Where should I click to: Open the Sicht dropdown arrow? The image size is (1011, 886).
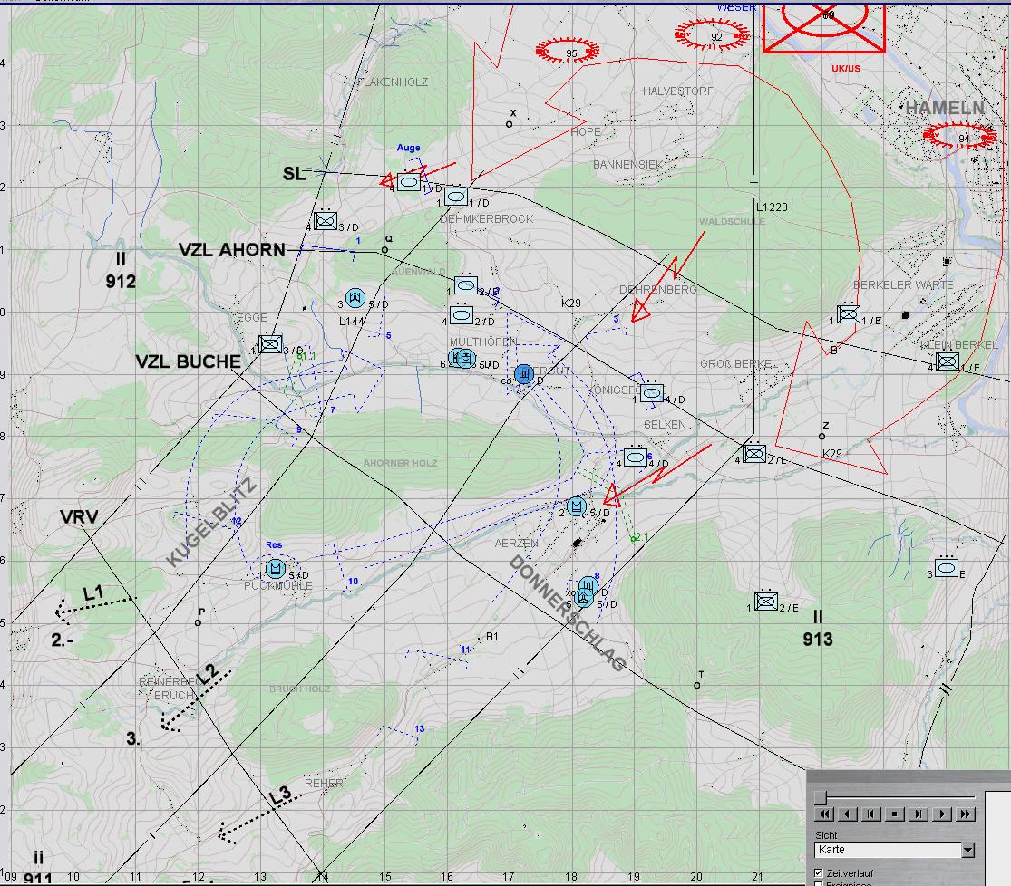(967, 850)
